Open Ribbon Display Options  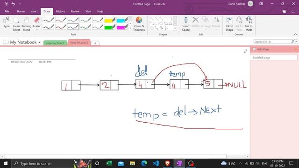[261, 4]
